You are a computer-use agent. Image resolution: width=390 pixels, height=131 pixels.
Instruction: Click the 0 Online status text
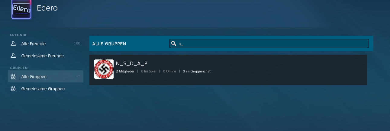tap(169, 71)
